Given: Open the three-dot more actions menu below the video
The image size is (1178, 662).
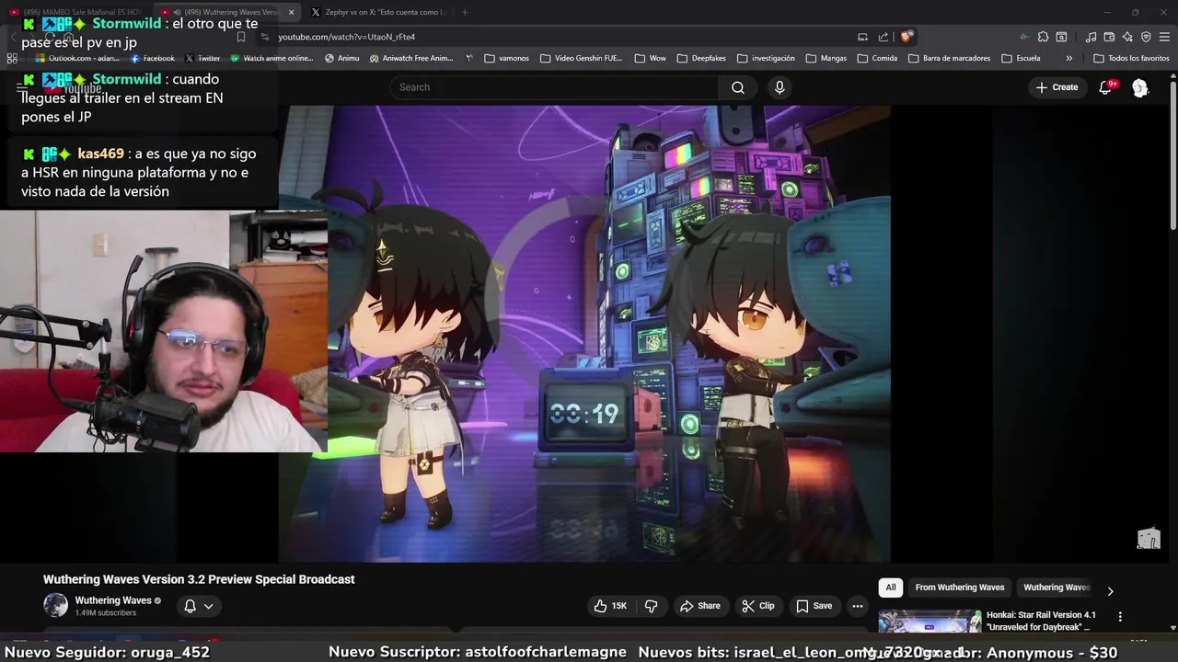Looking at the screenshot, I should [857, 606].
